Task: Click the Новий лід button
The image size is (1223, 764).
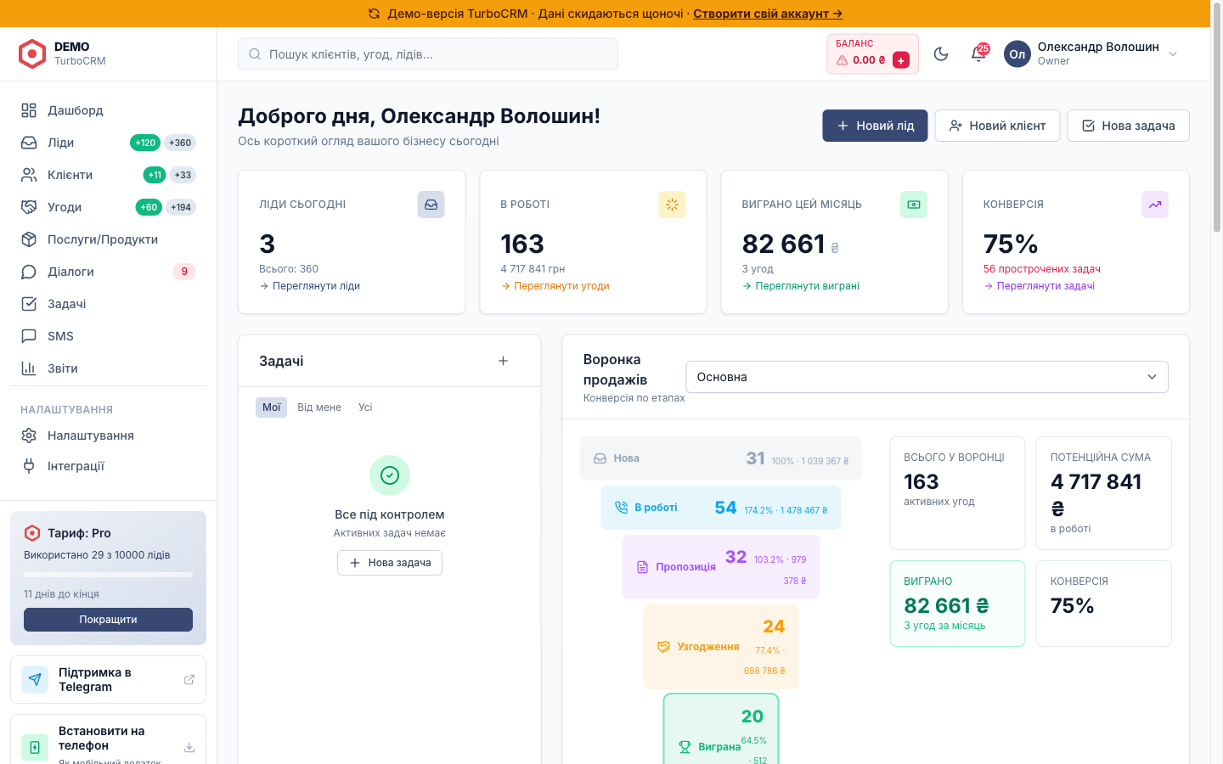Action: pos(875,126)
